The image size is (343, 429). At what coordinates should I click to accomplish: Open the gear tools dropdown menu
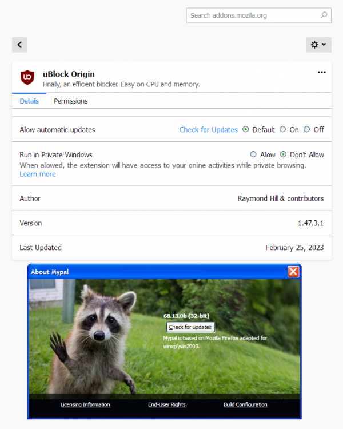coord(318,45)
